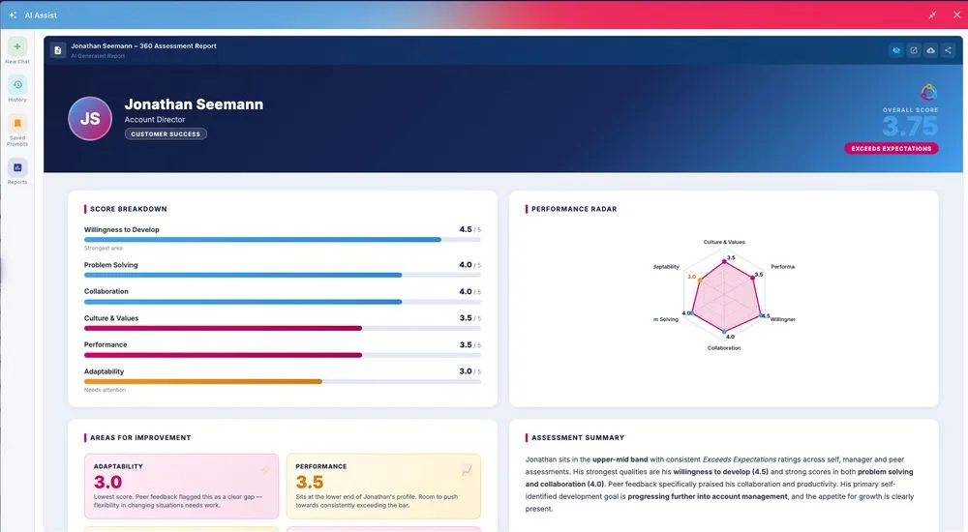
Task: Click the Performance score bar
Action: tap(282, 355)
